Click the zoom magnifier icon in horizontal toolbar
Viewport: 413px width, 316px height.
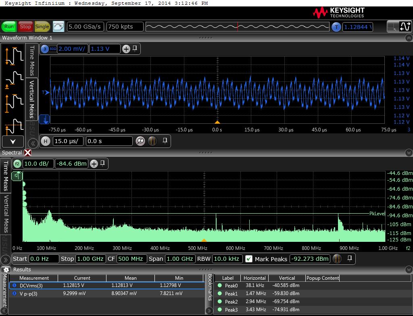pyautogui.click(x=140, y=141)
